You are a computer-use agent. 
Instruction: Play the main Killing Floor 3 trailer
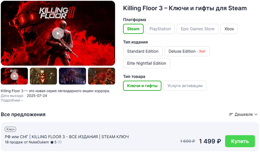pos(58,33)
